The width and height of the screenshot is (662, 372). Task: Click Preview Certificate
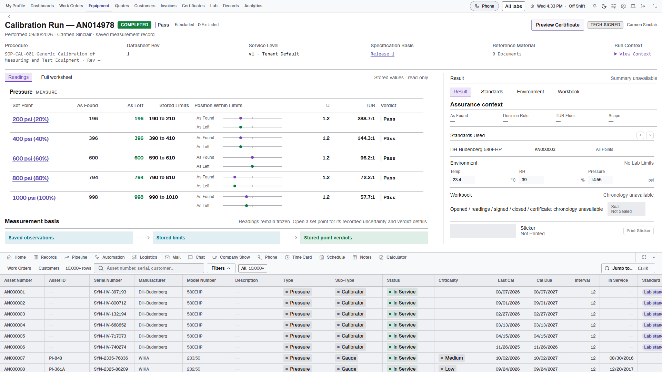(x=558, y=25)
